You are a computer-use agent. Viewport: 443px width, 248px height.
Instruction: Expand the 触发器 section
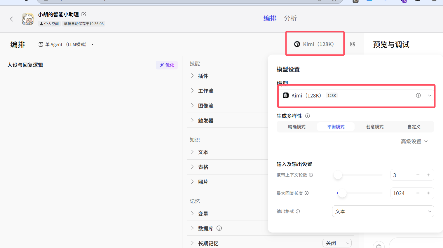pos(192,120)
